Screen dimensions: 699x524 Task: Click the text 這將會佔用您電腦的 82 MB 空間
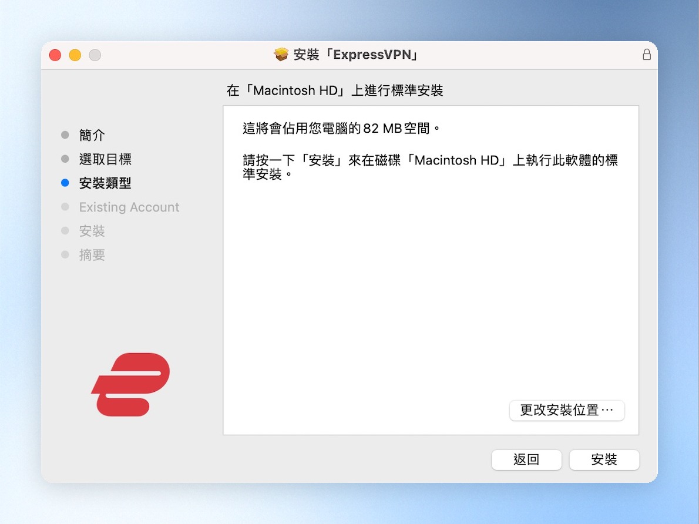[x=342, y=129]
